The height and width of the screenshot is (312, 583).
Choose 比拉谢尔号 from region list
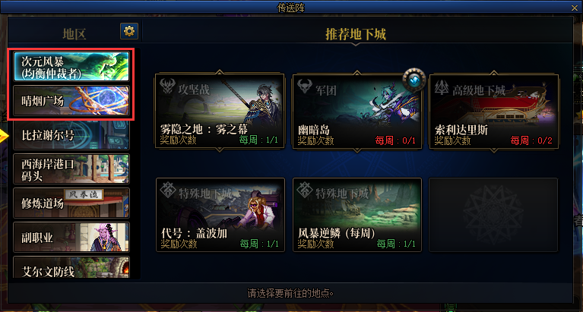click(71, 135)
